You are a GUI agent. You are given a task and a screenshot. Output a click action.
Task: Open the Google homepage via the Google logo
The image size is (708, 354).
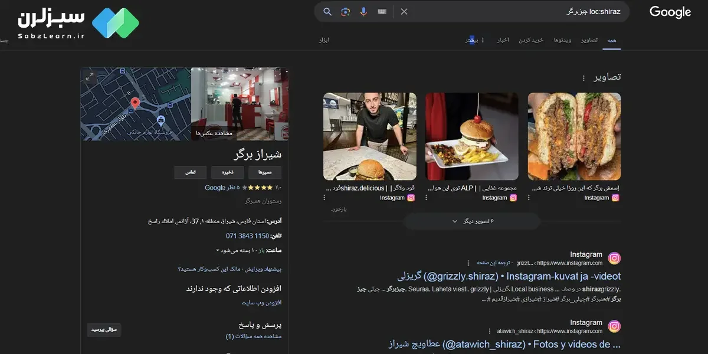pyautogui.click(x=670, y=11)
